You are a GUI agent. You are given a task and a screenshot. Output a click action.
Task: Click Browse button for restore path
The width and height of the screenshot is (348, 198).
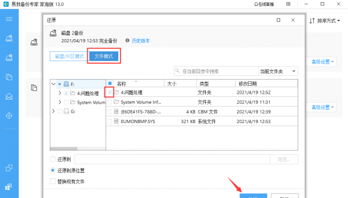click(x=284, y=159)
